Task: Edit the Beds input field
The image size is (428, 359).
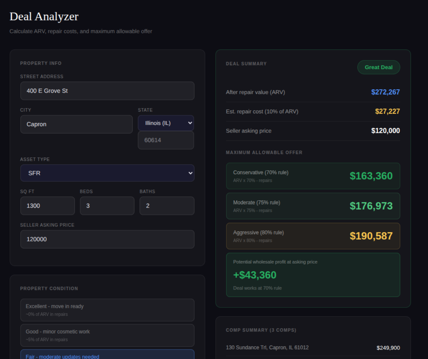Action: point(107,206)
